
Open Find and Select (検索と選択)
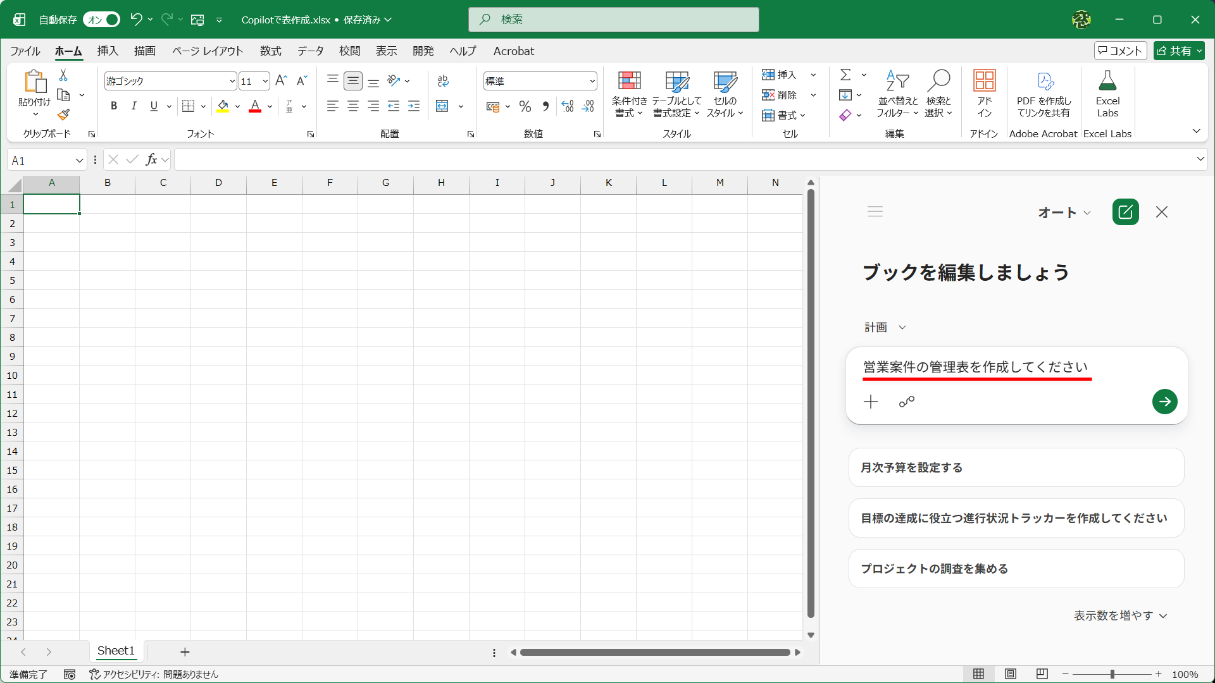click(938, 94)
